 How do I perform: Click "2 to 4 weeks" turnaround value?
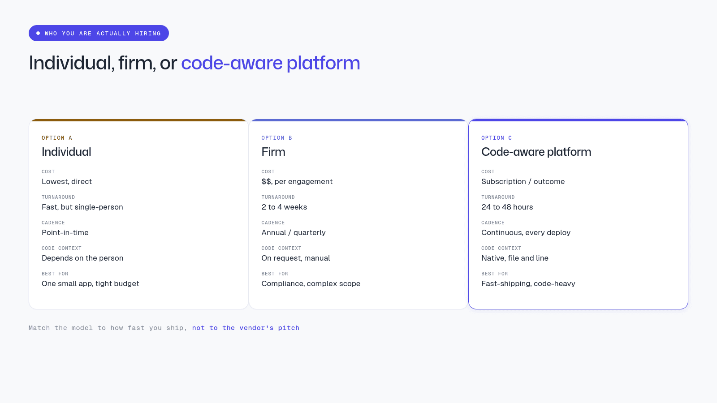click(284, 207)
